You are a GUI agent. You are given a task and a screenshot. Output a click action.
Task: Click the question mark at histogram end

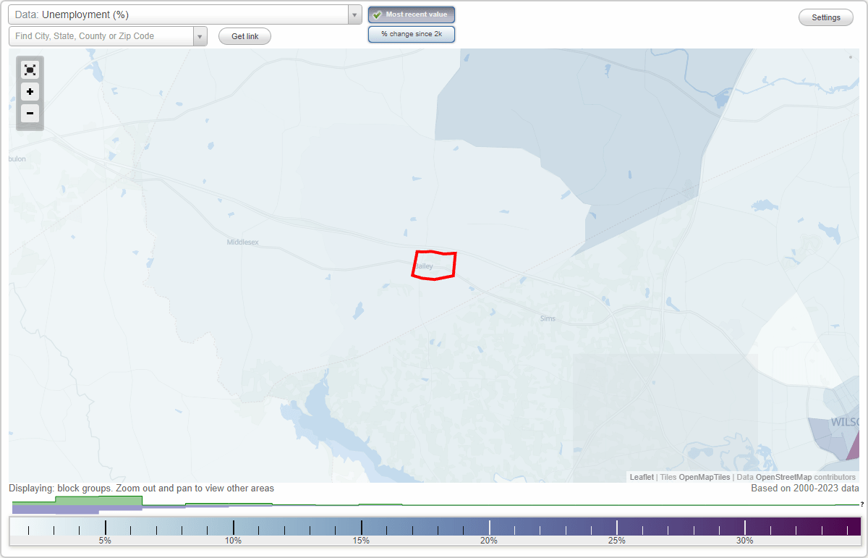tap(861, 504)
